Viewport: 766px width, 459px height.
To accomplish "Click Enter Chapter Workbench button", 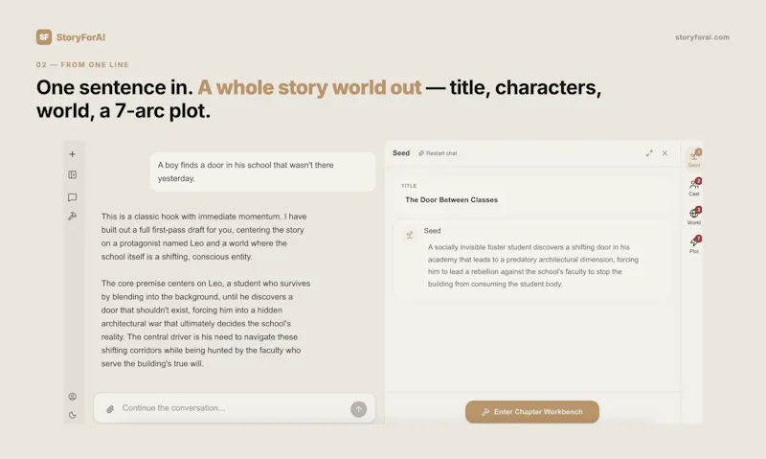I will pos(532,412).
